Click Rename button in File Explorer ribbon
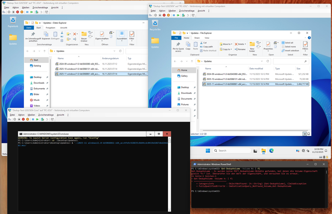This screenshot has height=214, width=332. click(x=240, y=49)
